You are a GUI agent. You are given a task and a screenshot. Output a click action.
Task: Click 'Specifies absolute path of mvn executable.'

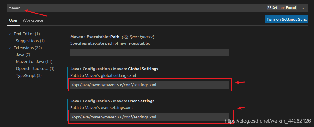pyautogui.click(x=110, y=43)
